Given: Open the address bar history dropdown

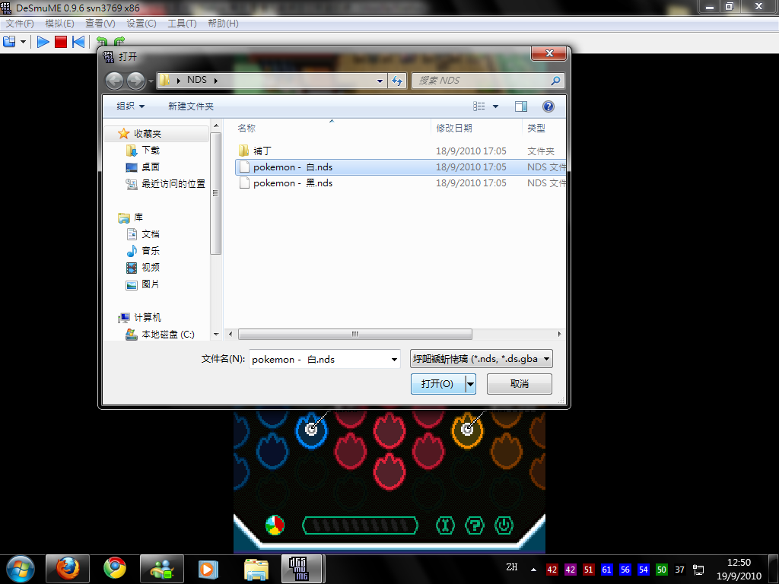Looking at the screenshot, I should coord(380,81).
